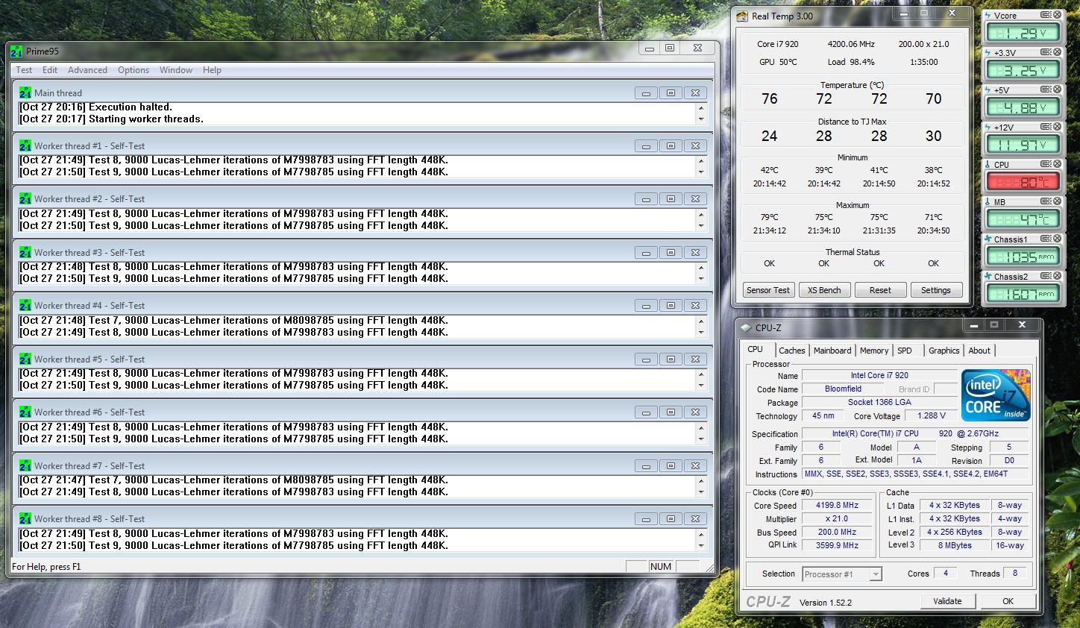Click the Worker thread #3 window icon

coord(25,252)
